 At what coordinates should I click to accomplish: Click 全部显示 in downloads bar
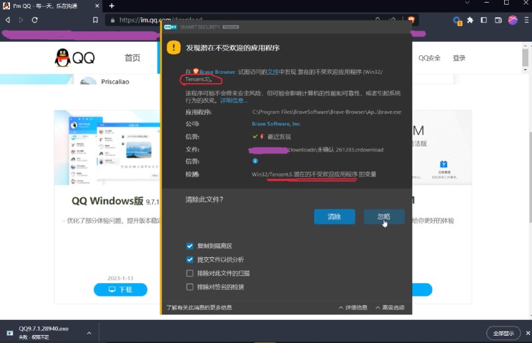pyautogui.click(x=503, y=333)
